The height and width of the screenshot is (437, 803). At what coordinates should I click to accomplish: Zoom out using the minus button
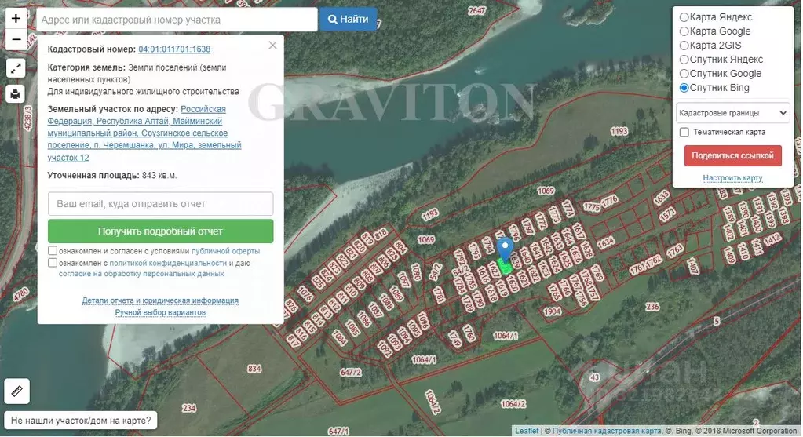point(16,38)
